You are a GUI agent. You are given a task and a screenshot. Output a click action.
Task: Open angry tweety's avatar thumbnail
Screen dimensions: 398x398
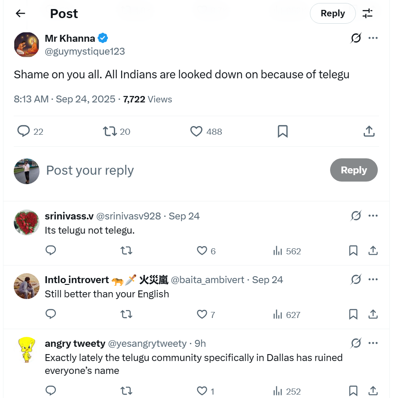pos(27,349)
